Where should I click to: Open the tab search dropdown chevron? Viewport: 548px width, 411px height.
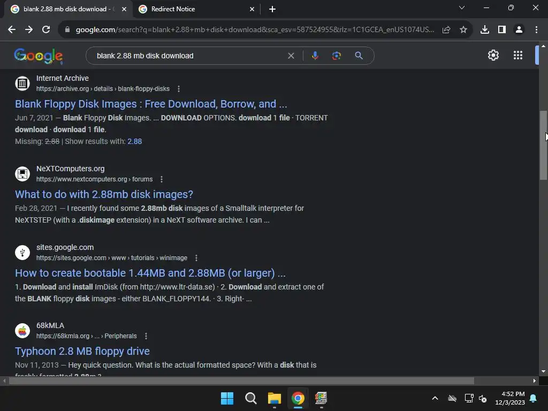point(462,7)
